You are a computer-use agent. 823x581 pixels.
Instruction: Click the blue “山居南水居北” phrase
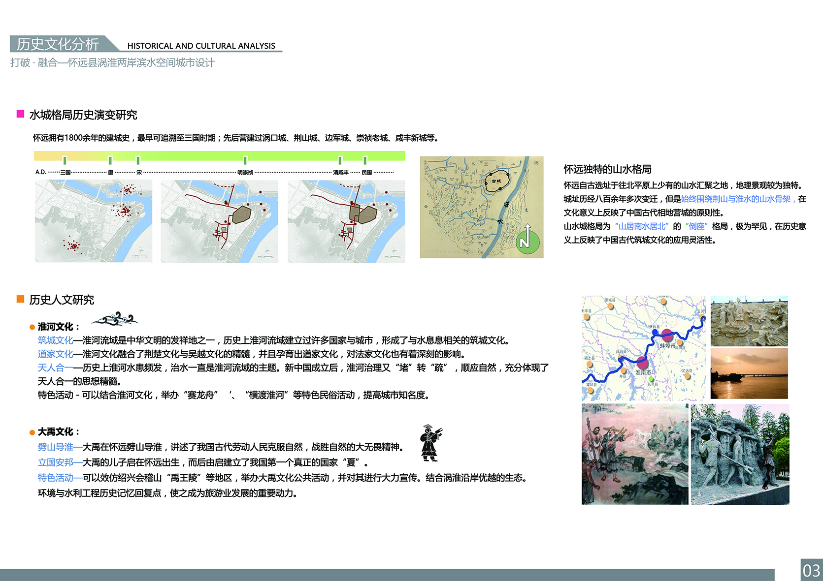tap(642, 226)
